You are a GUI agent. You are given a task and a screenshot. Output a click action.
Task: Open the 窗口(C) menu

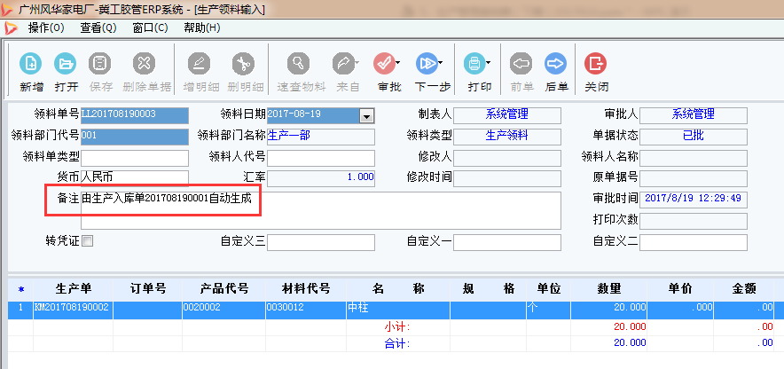pos(149,27)
